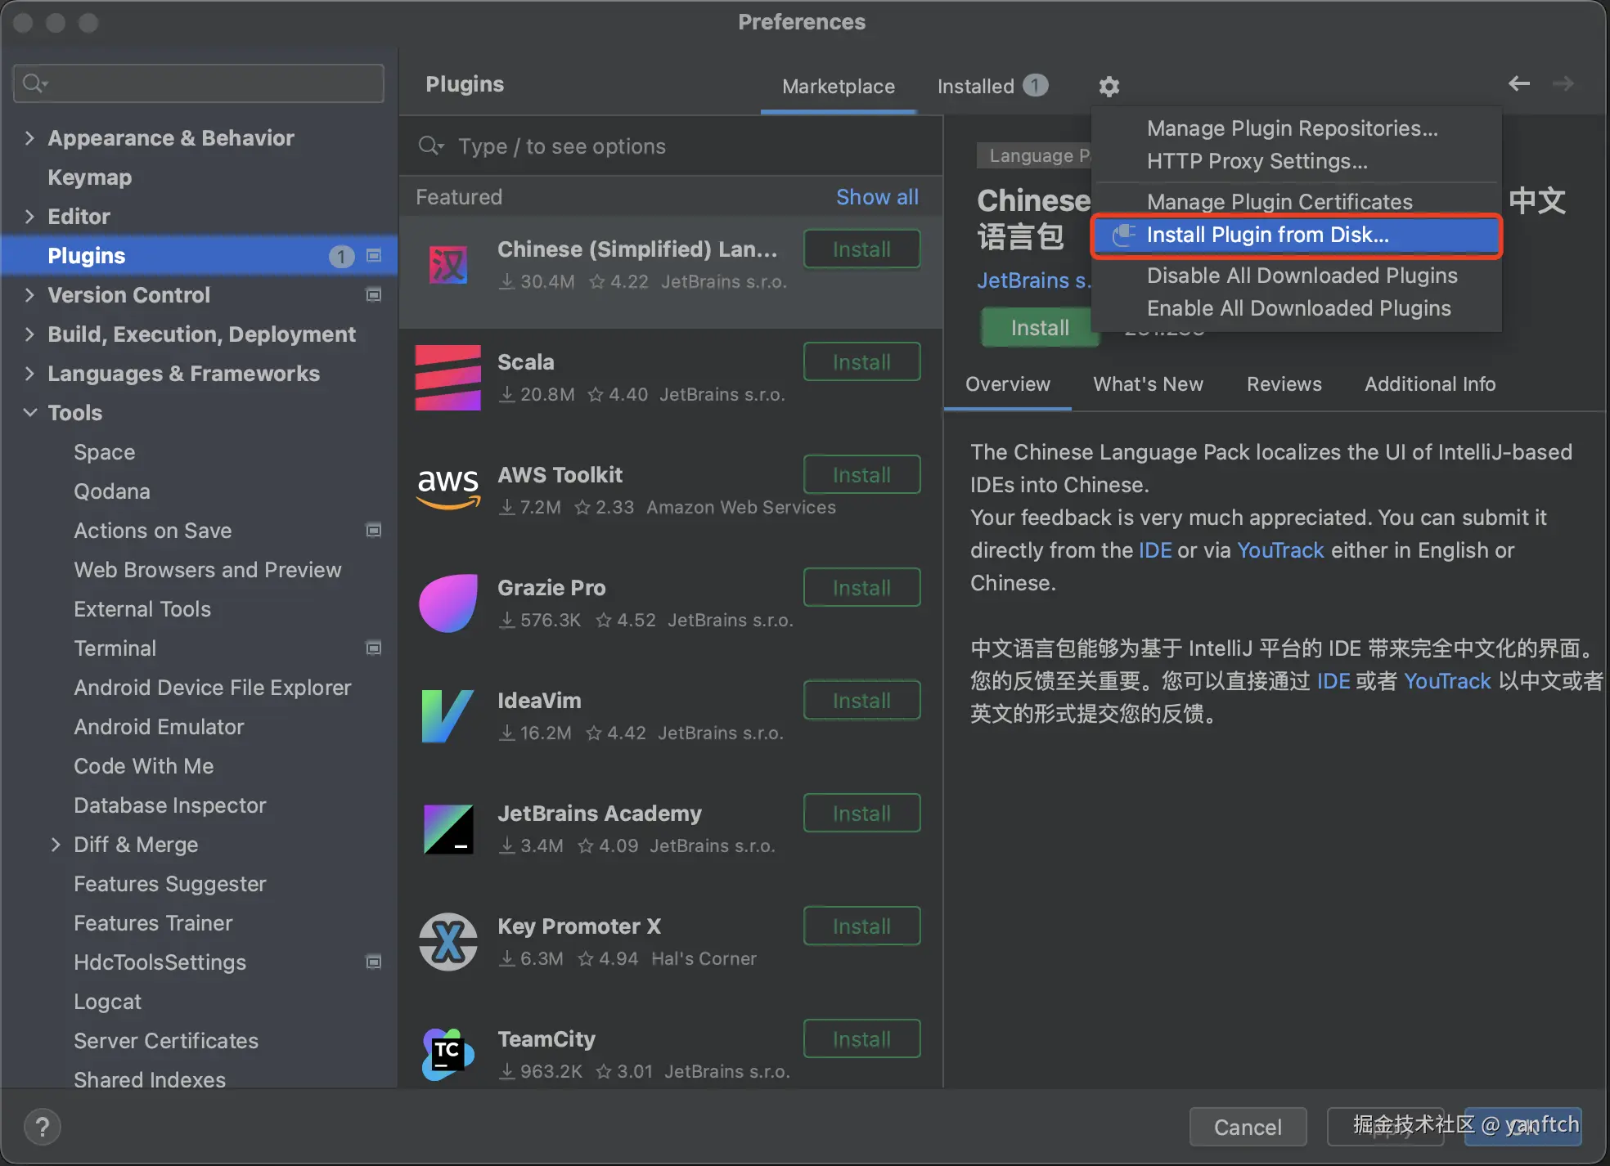Image resolution: width=1610 pixels, height=1166 pixels.
Task: Click the back navigation arrow
Action: click(1518, 83)
